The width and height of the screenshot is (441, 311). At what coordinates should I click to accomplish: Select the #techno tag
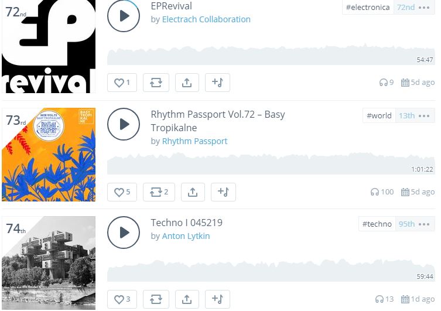pos(377,224)
